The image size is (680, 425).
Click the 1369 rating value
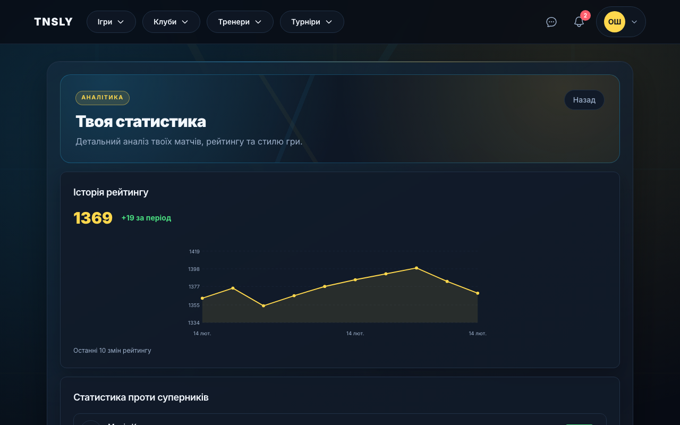click(93, 218)
